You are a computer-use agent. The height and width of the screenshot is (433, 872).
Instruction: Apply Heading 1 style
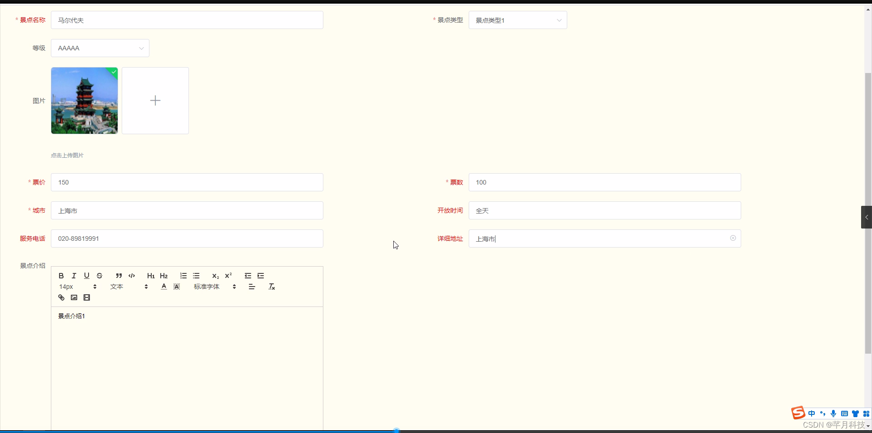150,276
